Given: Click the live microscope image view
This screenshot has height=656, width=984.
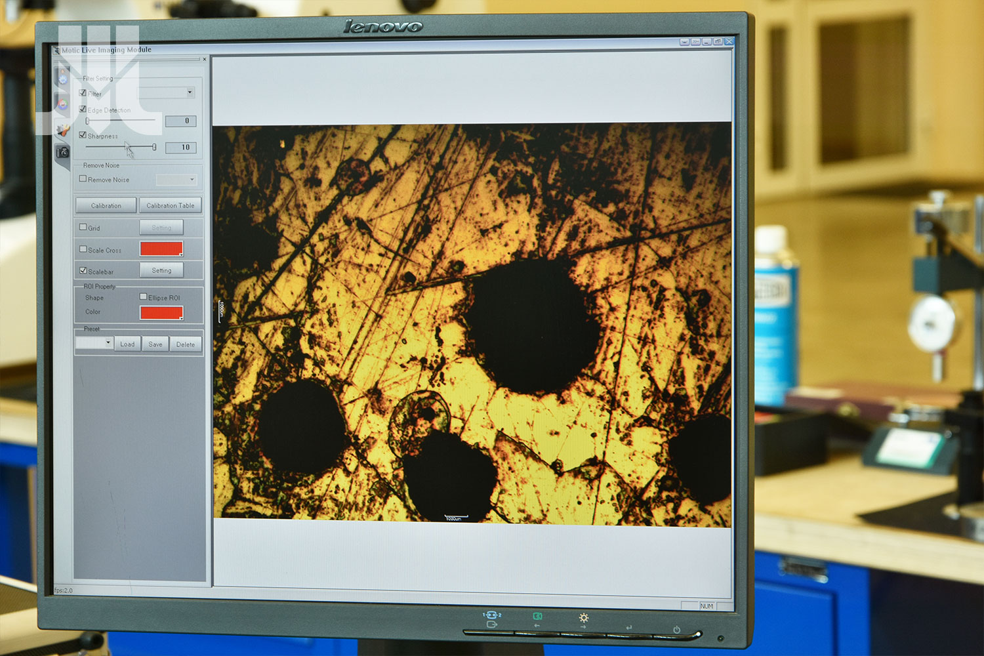Looking at the screenshot, I should click(x=472, y=323).
